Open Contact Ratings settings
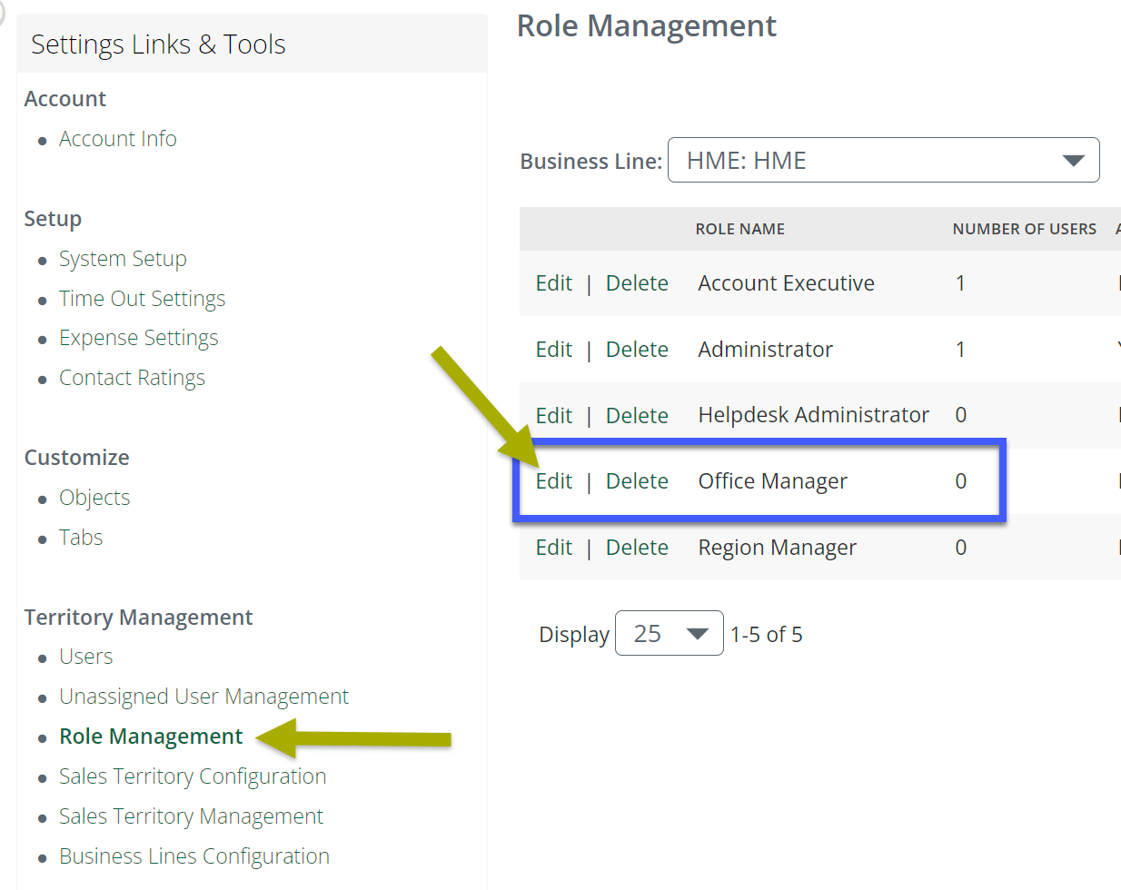The width and height of the screenshot is (1121, 890). 132,378
